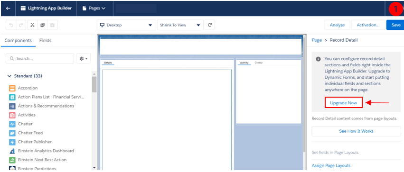
Task: Click the See How It Works button
Action: coord(356,131)
